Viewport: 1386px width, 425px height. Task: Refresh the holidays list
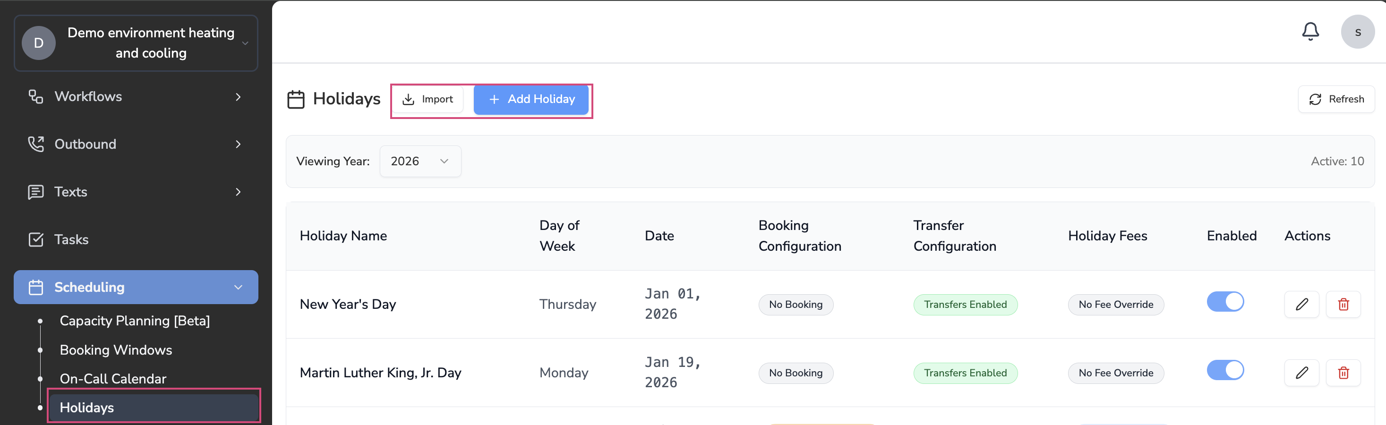(1336, 100)
